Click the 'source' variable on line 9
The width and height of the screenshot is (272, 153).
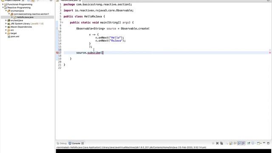(111, 28)
